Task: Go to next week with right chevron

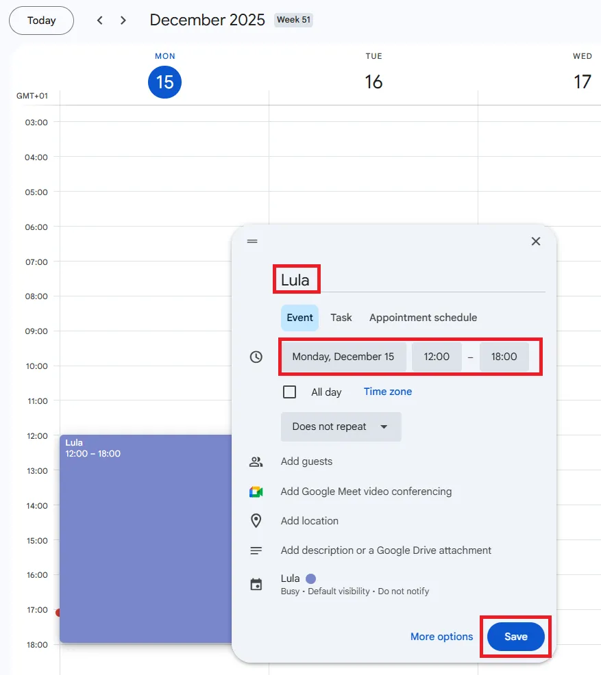Action: pyautogui.click(x=123, y=21)
